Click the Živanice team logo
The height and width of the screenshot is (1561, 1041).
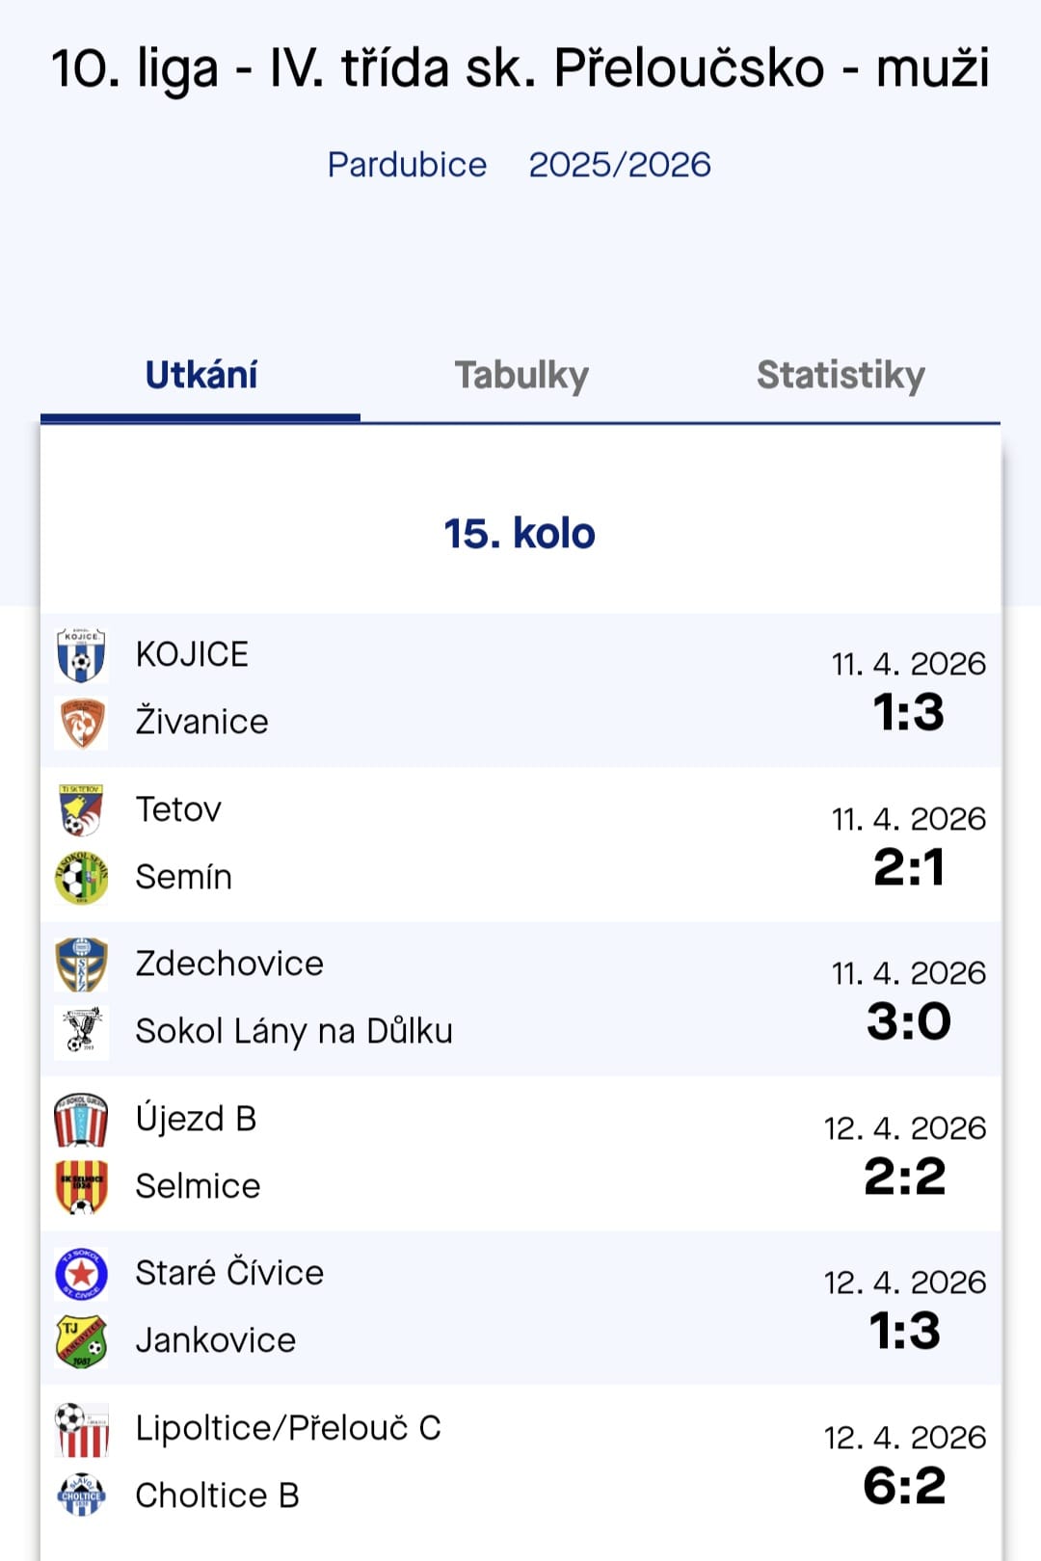coord(81,723)
